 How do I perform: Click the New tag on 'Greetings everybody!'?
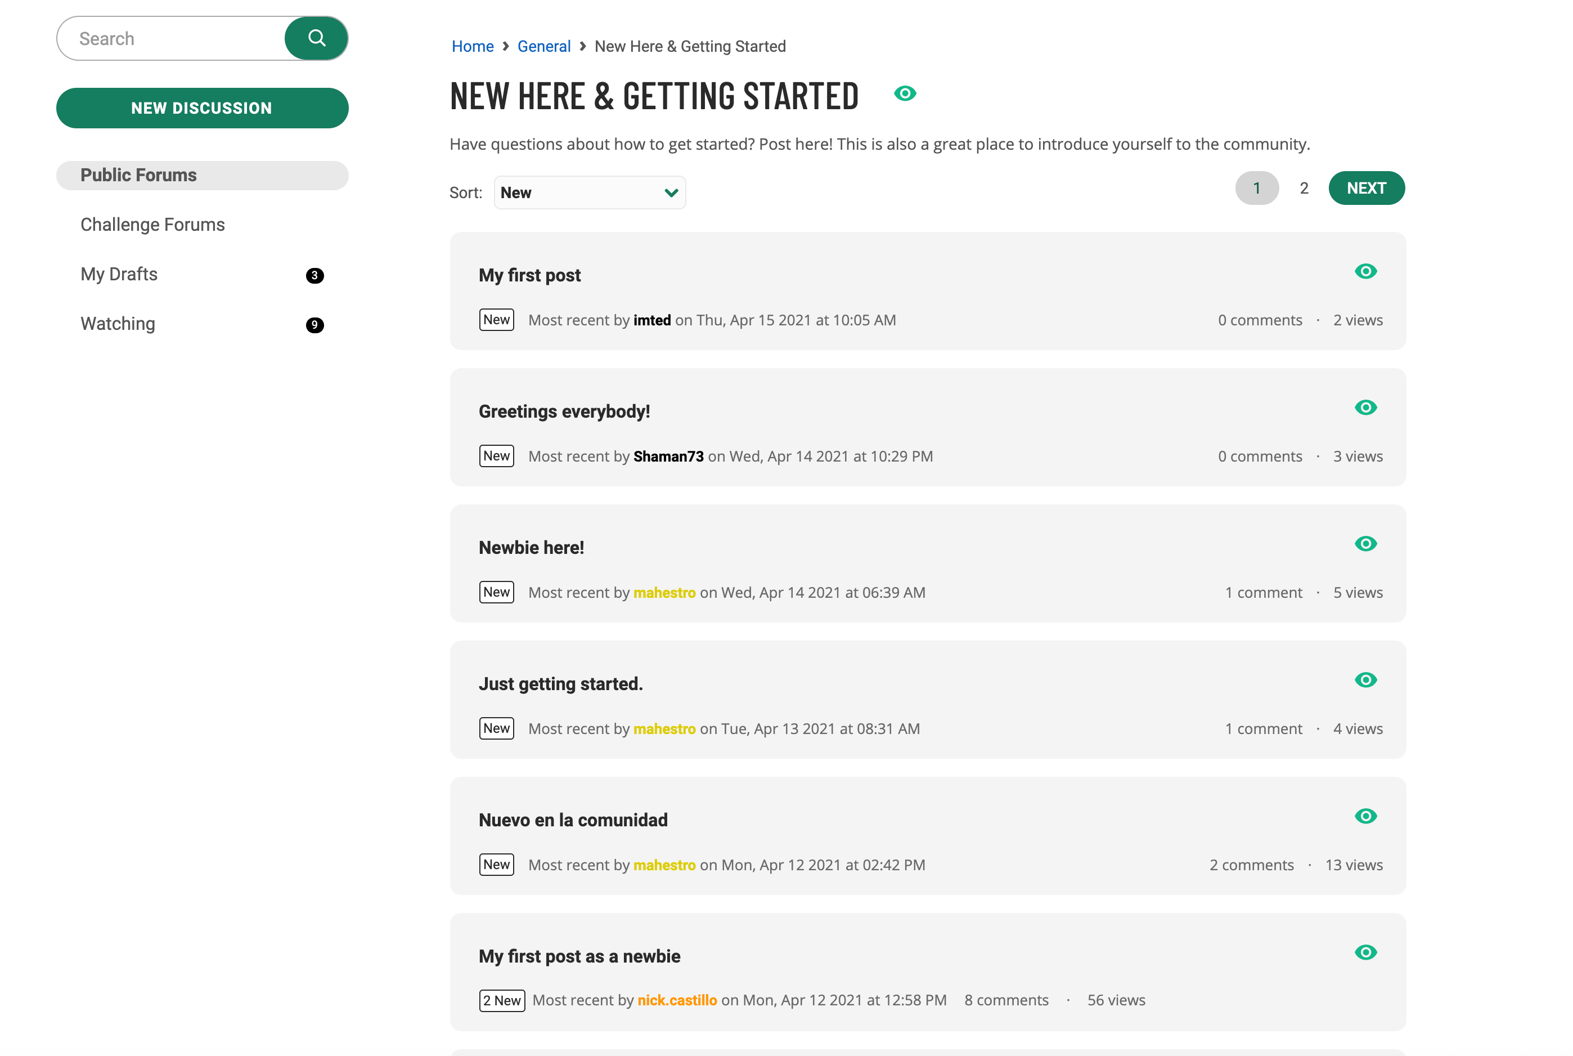pos(497,456)
